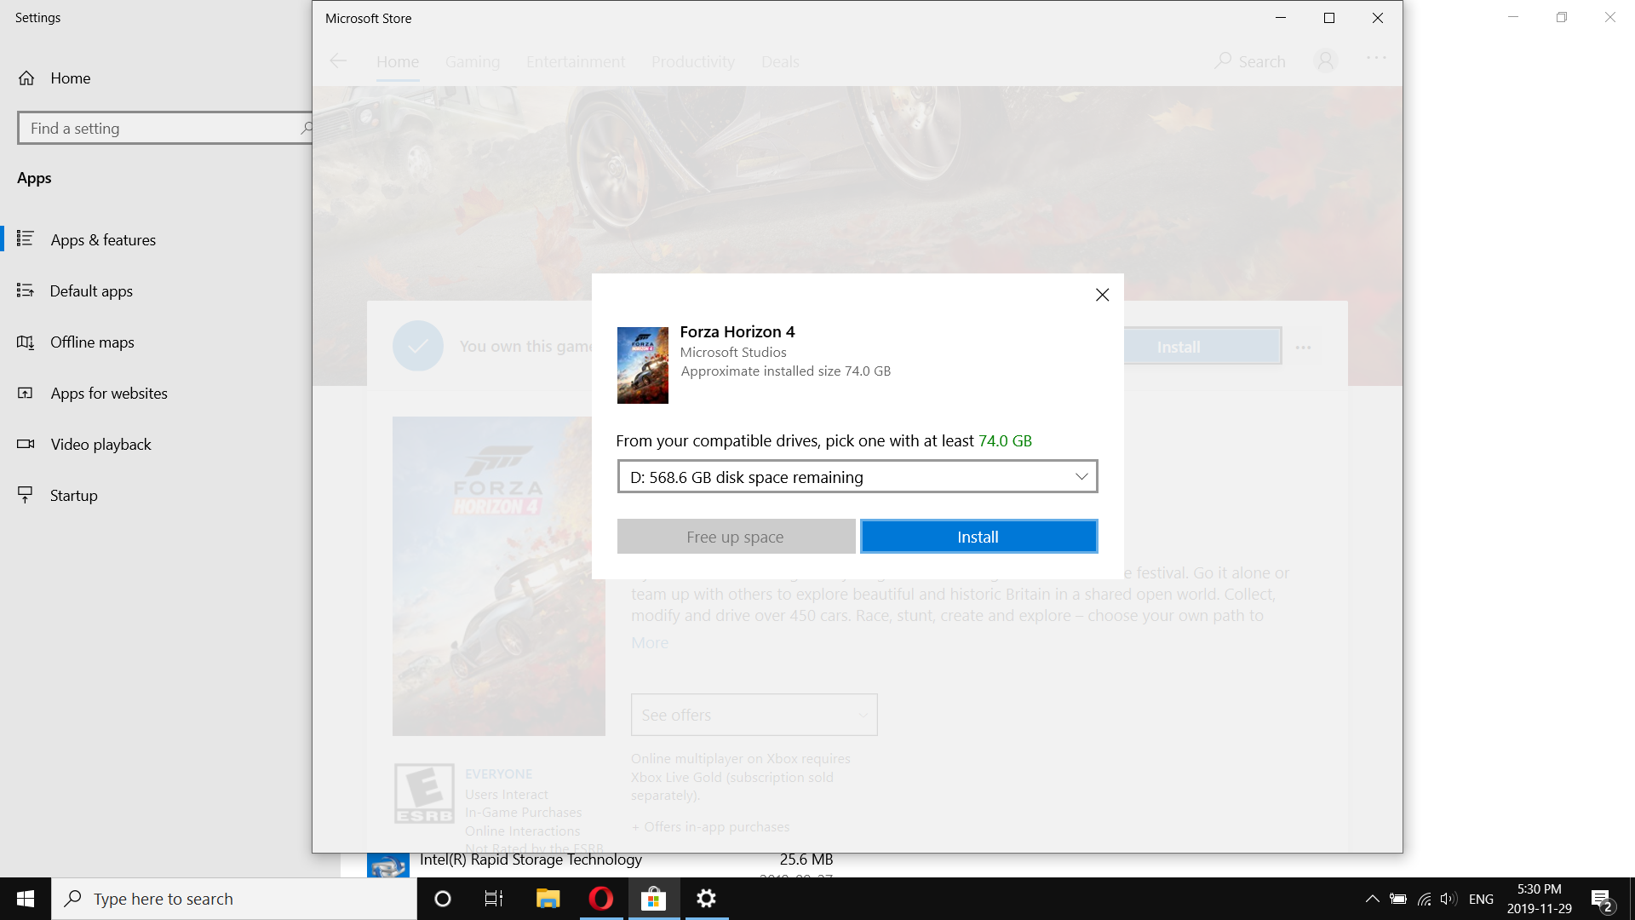Click the taskbar search box

234,899
